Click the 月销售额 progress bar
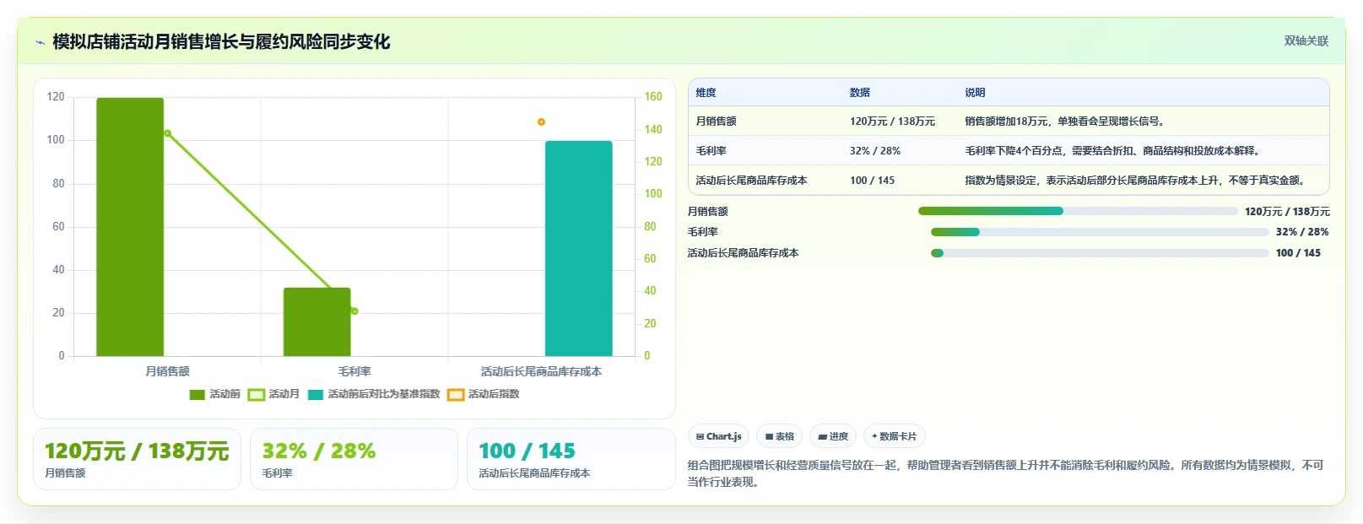Image resolution: width=1363 pixels, height=524 pixels. [1078, 211]
